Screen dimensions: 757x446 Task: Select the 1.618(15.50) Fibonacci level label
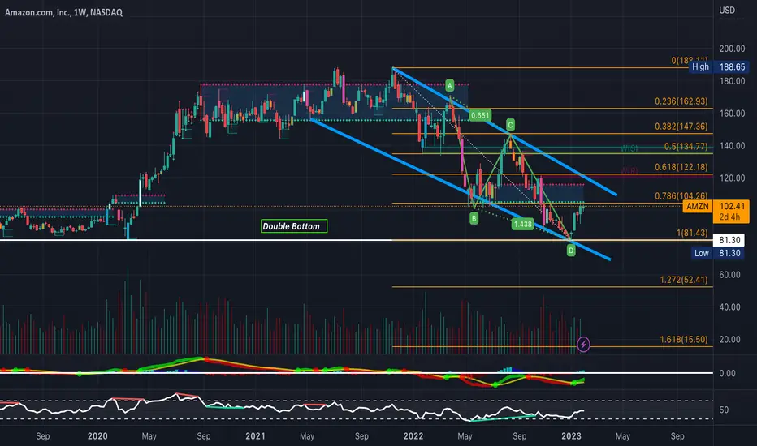pyautogui.click(x=684, y=340)
